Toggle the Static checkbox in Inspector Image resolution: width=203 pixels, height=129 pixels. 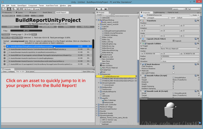coord(192,15)
